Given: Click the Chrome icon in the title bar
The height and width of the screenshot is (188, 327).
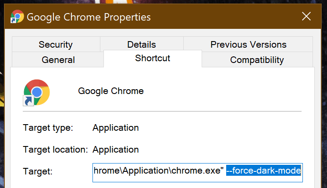Looking at the screenshot, I should [x=17, y=17].
